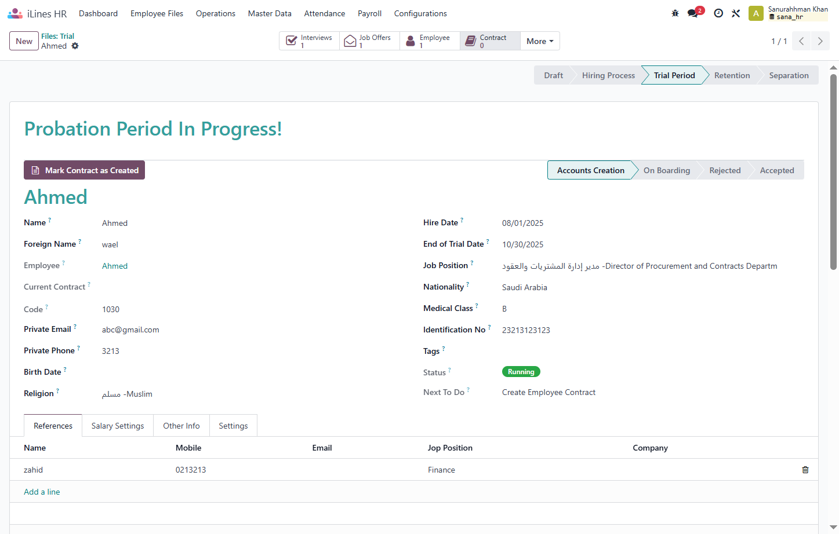Image resolution: width=839 pixels, height=534 pixels.
Task: Open the Attendance menu
Action: [x=325, y=13]
